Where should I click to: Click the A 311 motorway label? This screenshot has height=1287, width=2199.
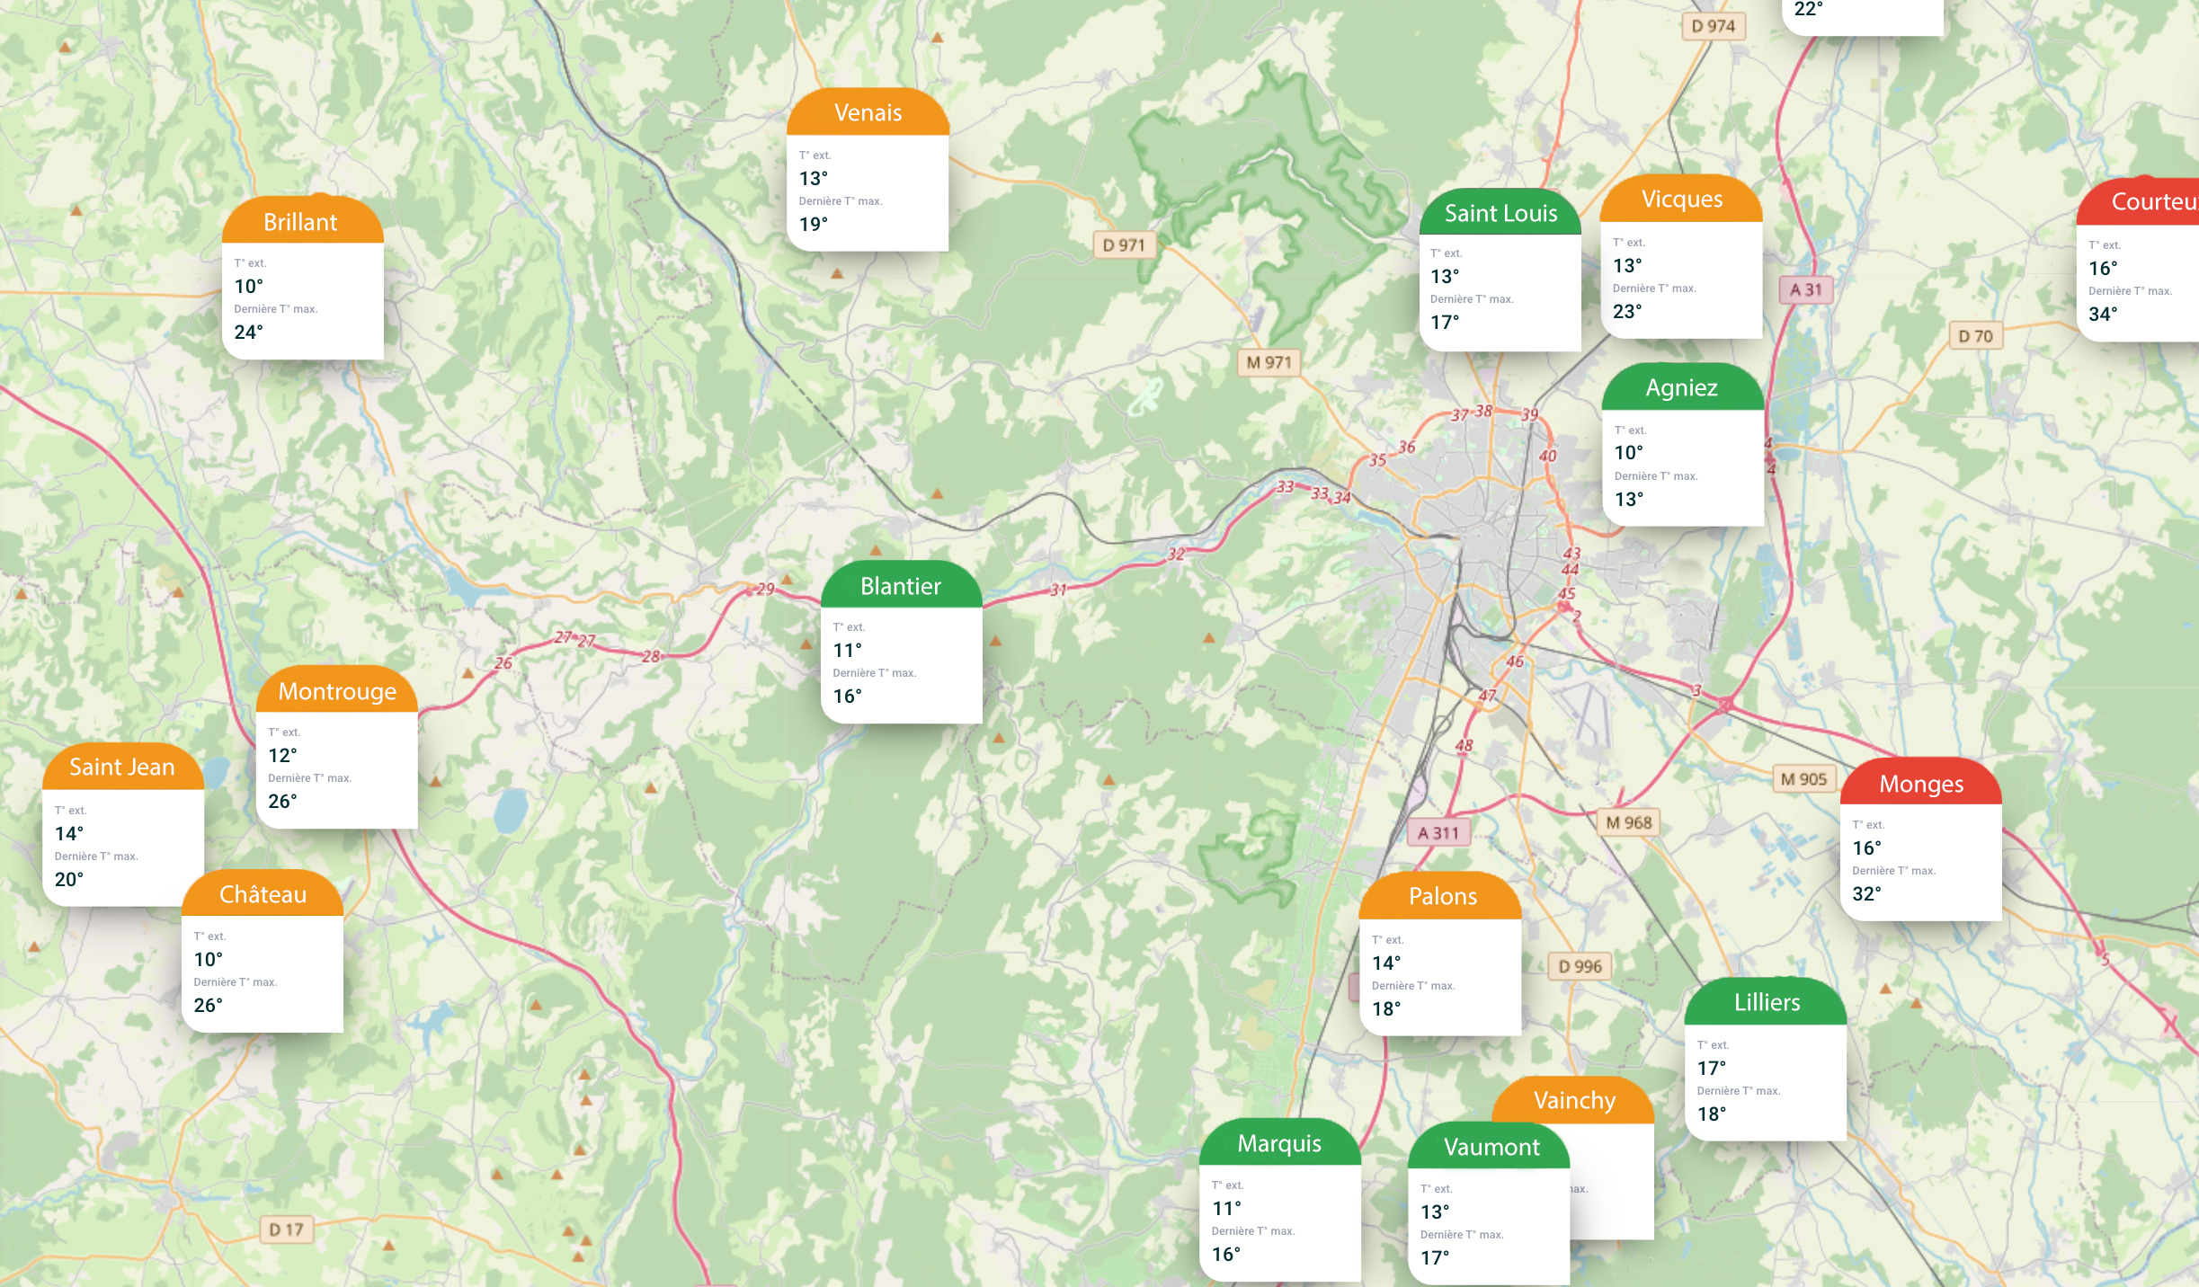pos(1438,833)
